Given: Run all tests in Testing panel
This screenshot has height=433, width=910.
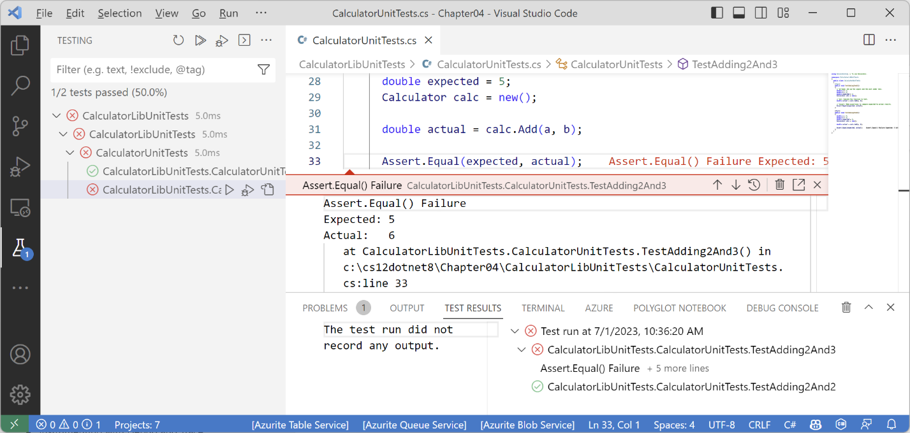Looking at the screenshot, I should [x=200, y=41].
